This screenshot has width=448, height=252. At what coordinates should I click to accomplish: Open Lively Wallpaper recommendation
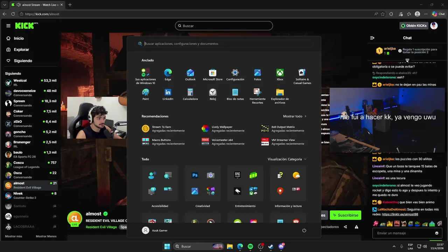coord(223,128)
